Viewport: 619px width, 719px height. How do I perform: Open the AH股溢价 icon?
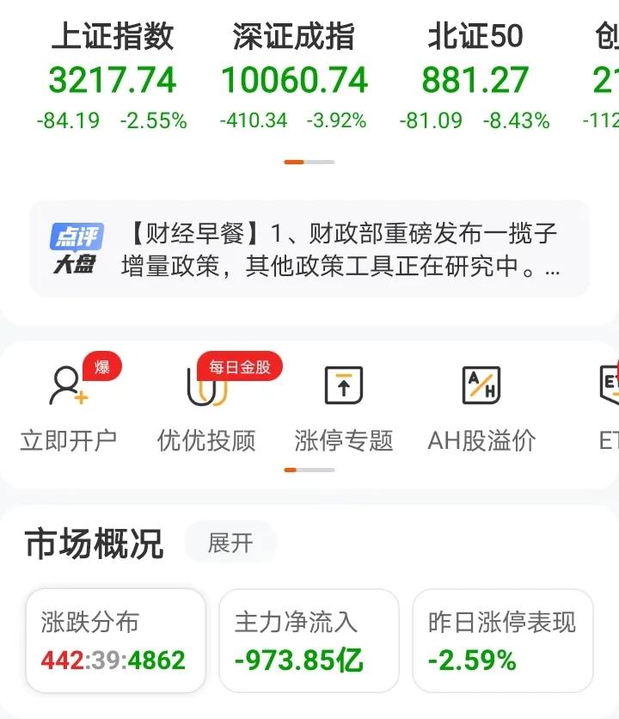[x=481, y=385]
